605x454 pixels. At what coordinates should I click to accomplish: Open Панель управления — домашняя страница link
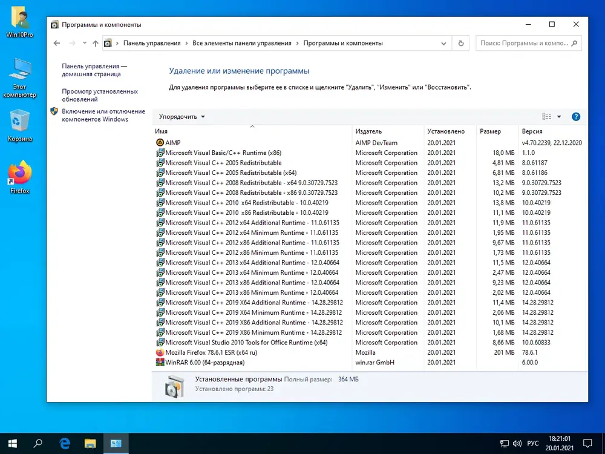[x=94, y=70]
